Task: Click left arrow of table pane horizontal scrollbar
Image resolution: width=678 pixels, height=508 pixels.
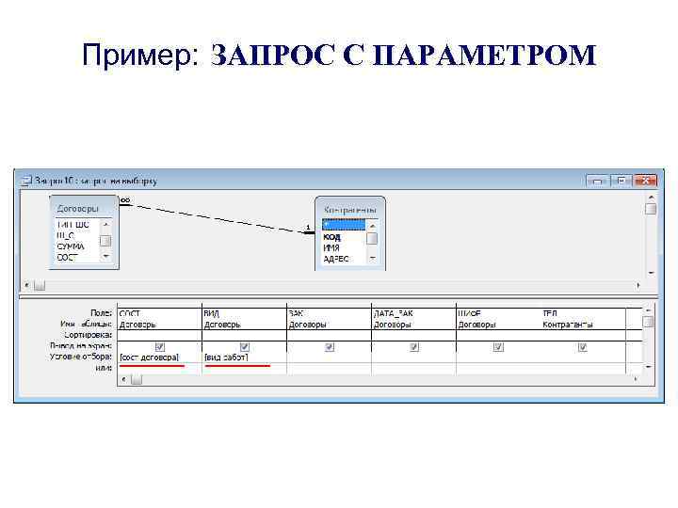Action: click(27, 285)
